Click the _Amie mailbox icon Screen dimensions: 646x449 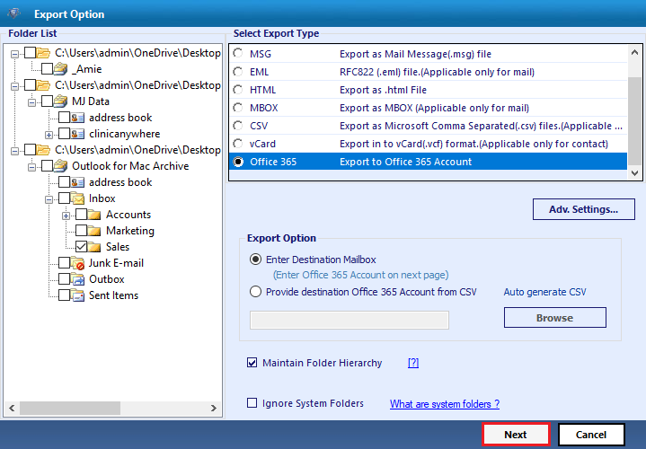point(60,69)
